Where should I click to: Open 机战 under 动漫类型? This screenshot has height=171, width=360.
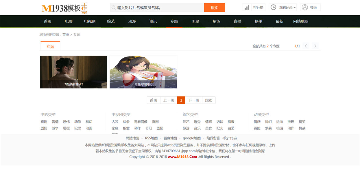[302, 128]
